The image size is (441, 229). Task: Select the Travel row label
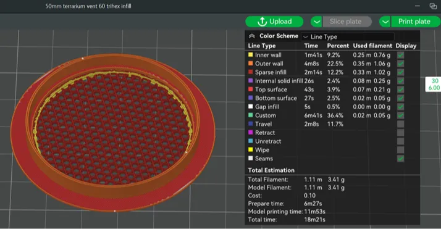(x=263, y=124)
